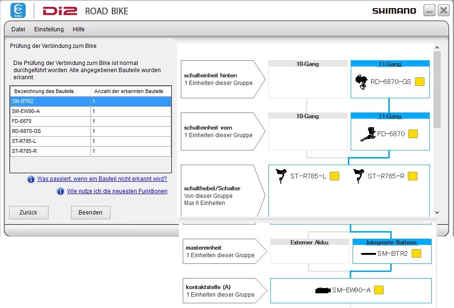The width and height of the screenshot is (454, 308).
Task: Click the vertical scrollbar thumb in diagram
Action: (437, 90)
